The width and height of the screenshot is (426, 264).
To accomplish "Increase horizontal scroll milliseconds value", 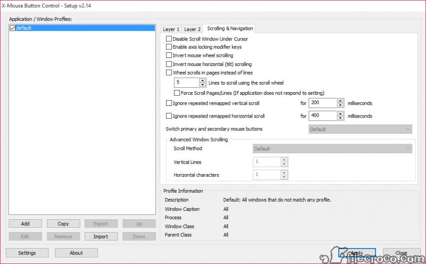I will [x=340, y=113].
